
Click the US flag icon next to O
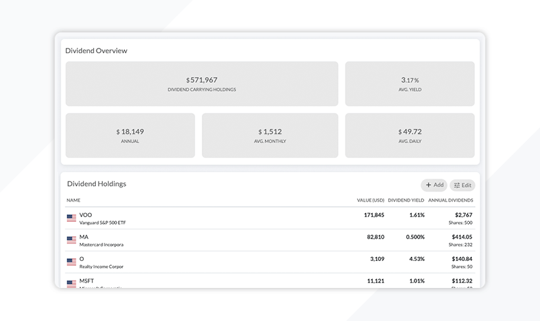(72, 262)
